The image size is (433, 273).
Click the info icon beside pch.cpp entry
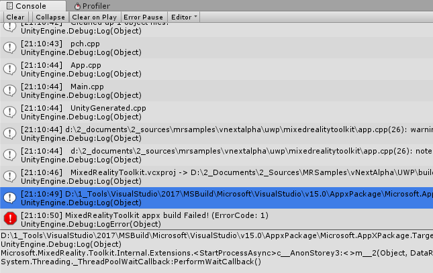[10, 48]
